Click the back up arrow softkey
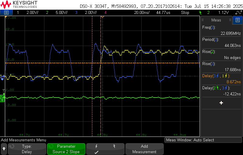243x155 pixels. click(x=4, y=149)
